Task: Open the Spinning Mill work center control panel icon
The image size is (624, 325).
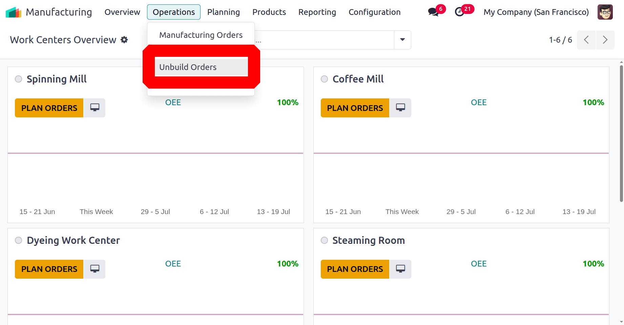Action: pyautogui.click(x=95, y=108)
